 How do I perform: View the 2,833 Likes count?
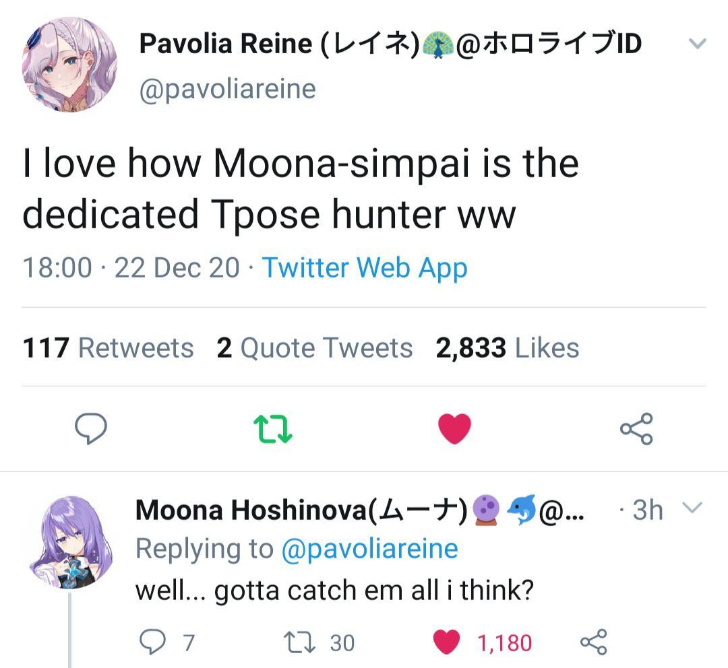click(512, 348)
